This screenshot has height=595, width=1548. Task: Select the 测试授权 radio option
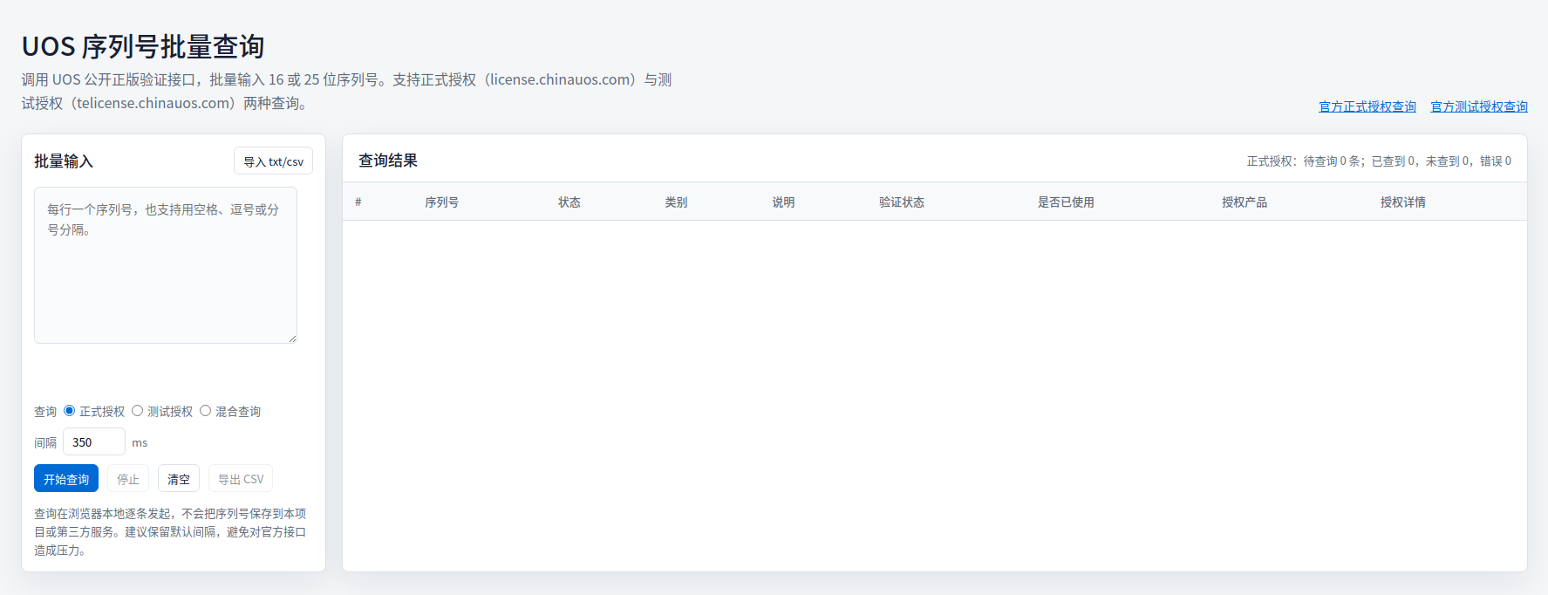(138, 411)
